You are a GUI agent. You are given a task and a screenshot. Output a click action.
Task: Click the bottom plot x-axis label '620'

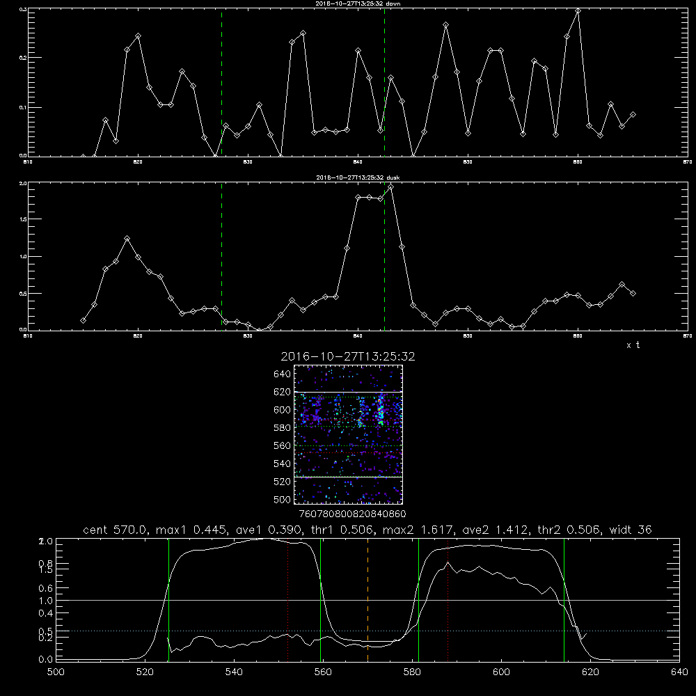(x=590, y=672)
